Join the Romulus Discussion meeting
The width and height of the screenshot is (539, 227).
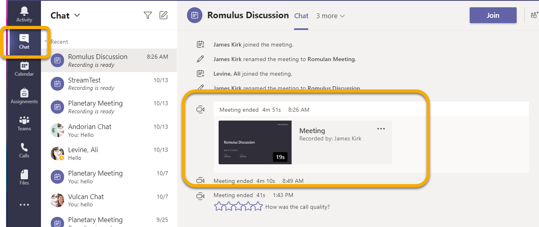coord(493,15)
